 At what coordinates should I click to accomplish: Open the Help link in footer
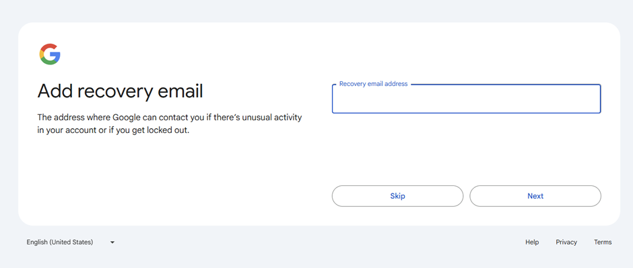pyautogui.click(x=532, y=242)
